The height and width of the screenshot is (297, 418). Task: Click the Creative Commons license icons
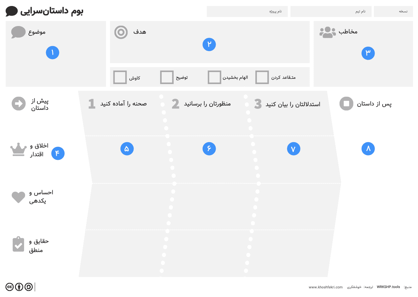[x=19, y=287]
